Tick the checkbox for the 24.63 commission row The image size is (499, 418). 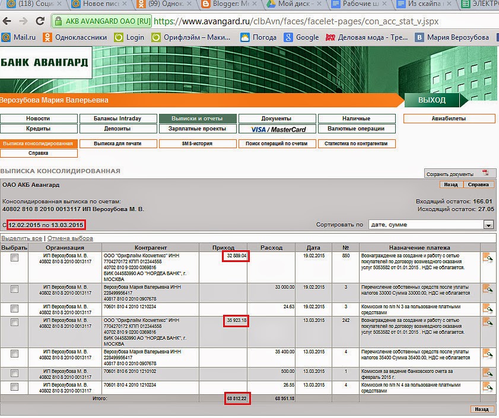14,308
